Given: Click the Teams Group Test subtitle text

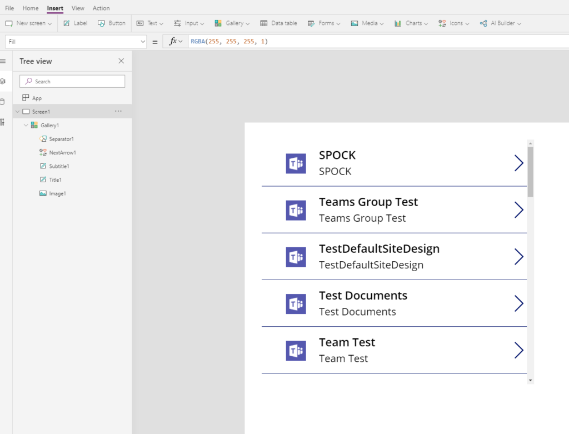Looking at the screenshot, I should 362,218.
